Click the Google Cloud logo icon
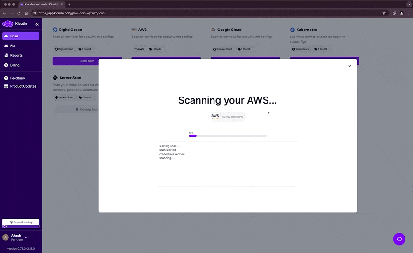The width and height of the screenshot is (413, 253). tap(213, 30)
